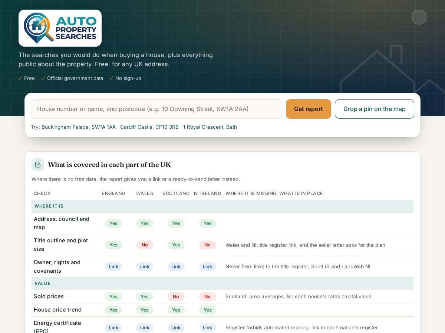Click the N. Ireland Yes badge for Address, council and map
The image size is (445, 333).
208,223
